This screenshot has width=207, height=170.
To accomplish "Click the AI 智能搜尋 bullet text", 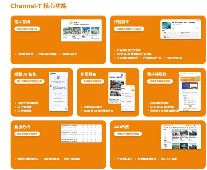I will coord(24,111).
